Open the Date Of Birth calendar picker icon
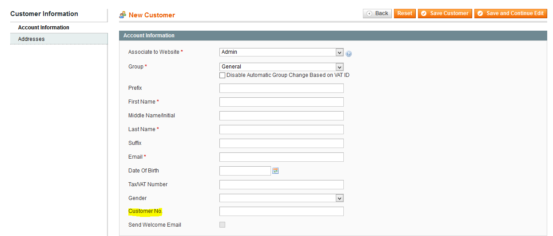This screenshot has width=553, height=236. coord(275,171)
